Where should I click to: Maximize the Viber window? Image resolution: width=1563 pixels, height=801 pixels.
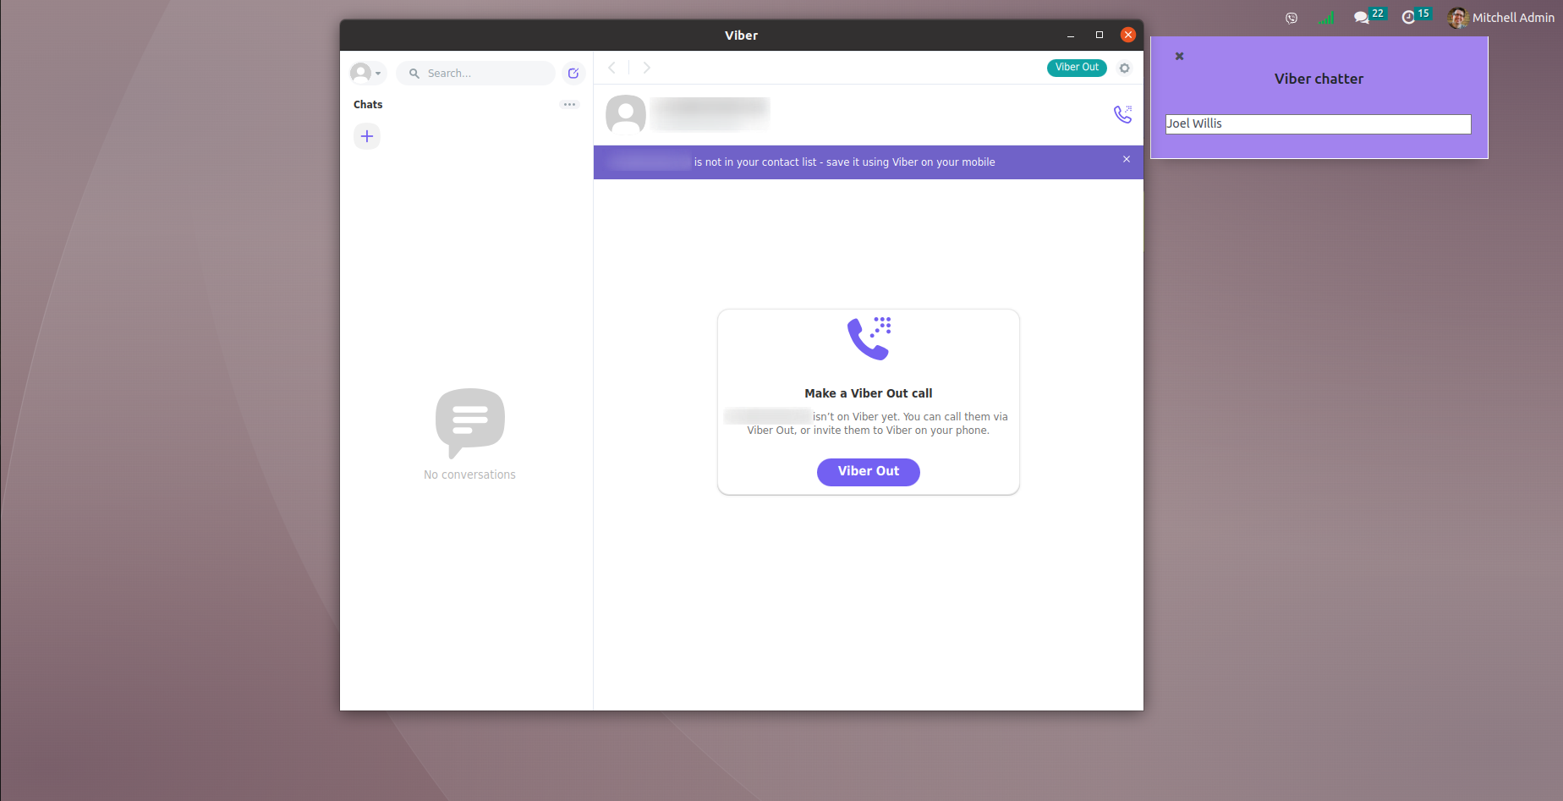pyautogui.click(x=1100, y=35)
